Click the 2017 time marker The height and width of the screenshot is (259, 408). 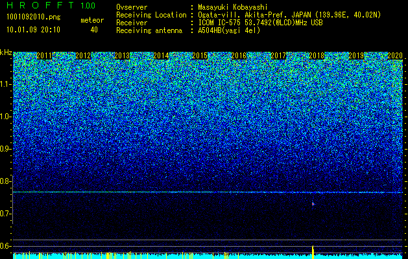pos(278,56)
